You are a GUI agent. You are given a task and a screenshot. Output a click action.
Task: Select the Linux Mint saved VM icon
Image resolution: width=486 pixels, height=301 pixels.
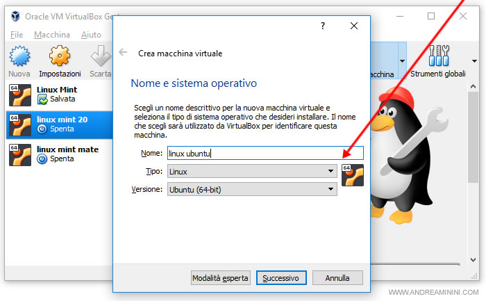pyautogui.click(x=19, y=95)
